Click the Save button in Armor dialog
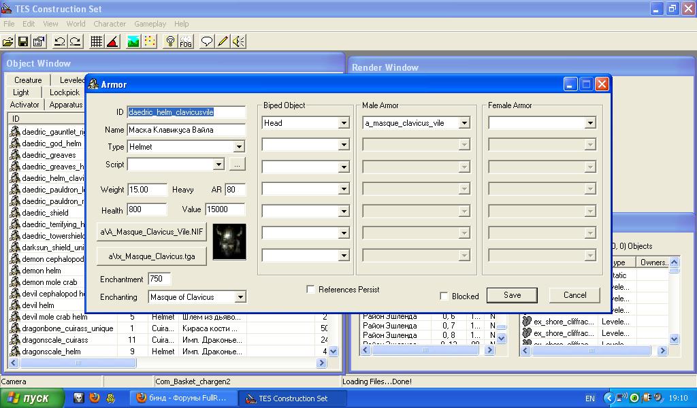 click(x=512, y=295)
